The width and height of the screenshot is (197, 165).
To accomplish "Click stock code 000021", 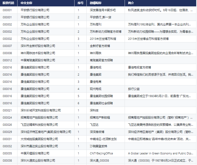I will [7, 110].
